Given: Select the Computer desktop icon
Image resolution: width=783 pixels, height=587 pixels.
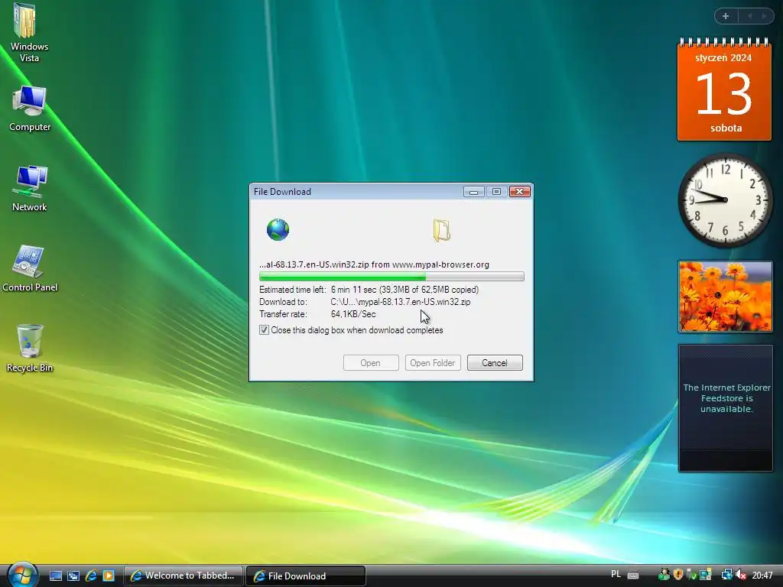Looking at the screenshot, I should [x=30, y=109].
